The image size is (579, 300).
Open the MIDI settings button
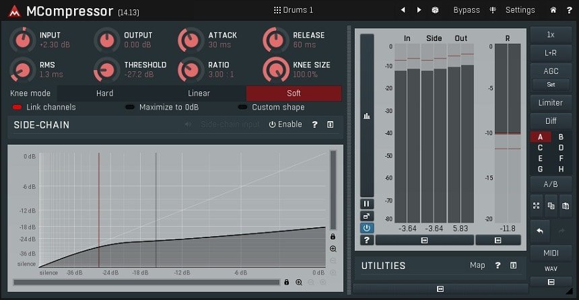pyautogui.click(x=551, y=253)
